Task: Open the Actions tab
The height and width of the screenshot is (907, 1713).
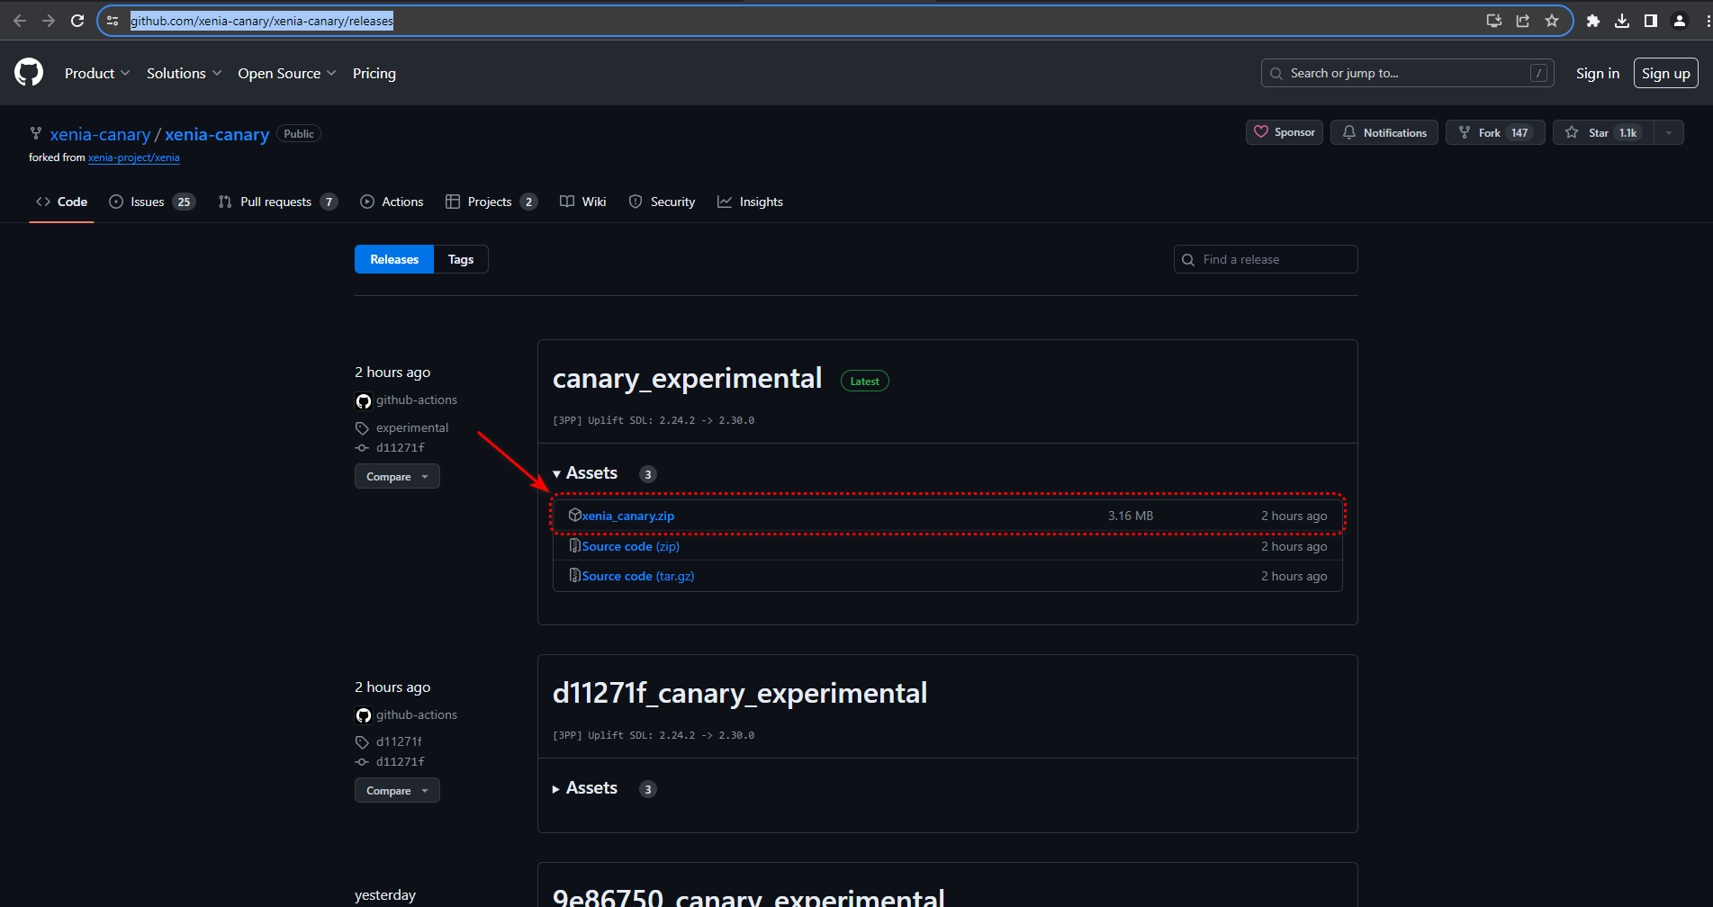Action: pos(392,202)
